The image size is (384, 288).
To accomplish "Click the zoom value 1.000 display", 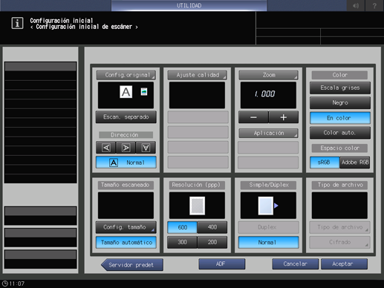I will click(x=268, y=95).
